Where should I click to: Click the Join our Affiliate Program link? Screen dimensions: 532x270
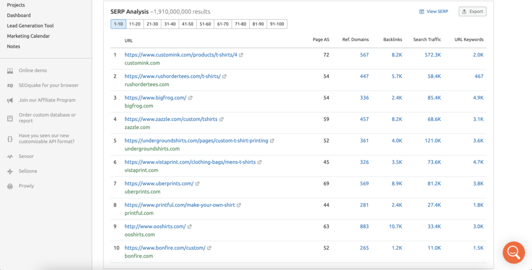[47, 100]
